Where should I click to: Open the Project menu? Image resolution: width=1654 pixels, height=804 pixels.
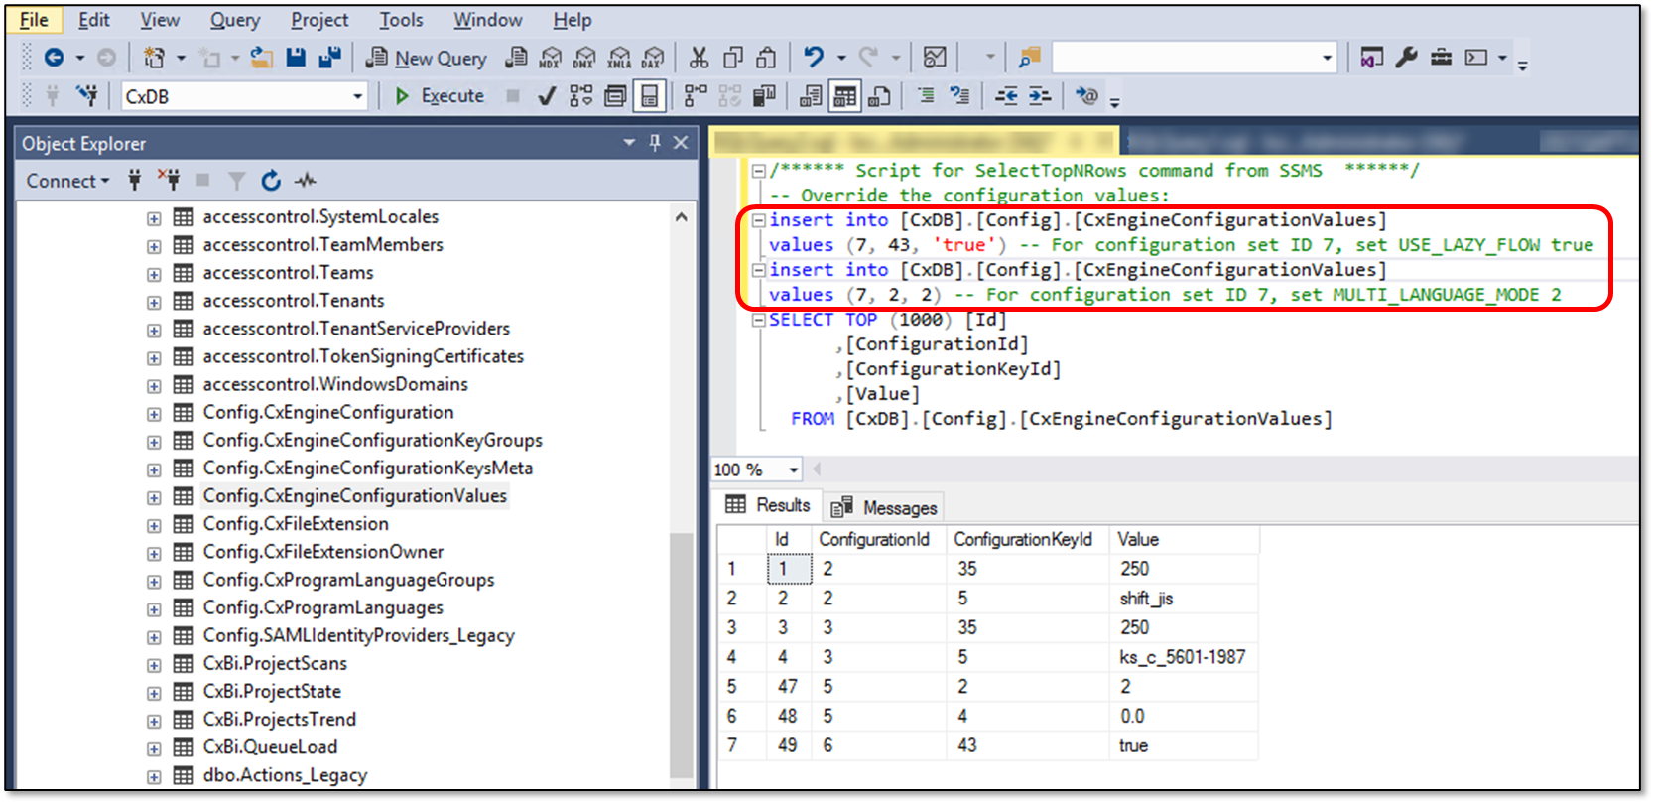pyautogui.click(x=319, y=20)
